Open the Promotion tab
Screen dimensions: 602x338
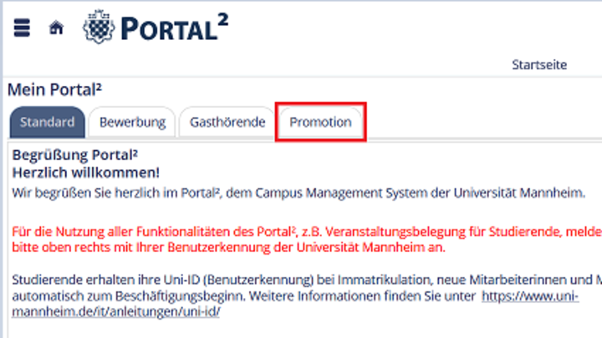click(320, 122)
